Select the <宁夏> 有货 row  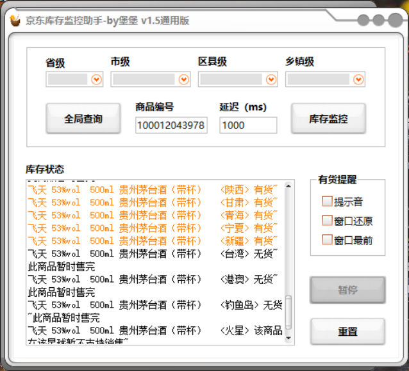click(x=153, y=228)
